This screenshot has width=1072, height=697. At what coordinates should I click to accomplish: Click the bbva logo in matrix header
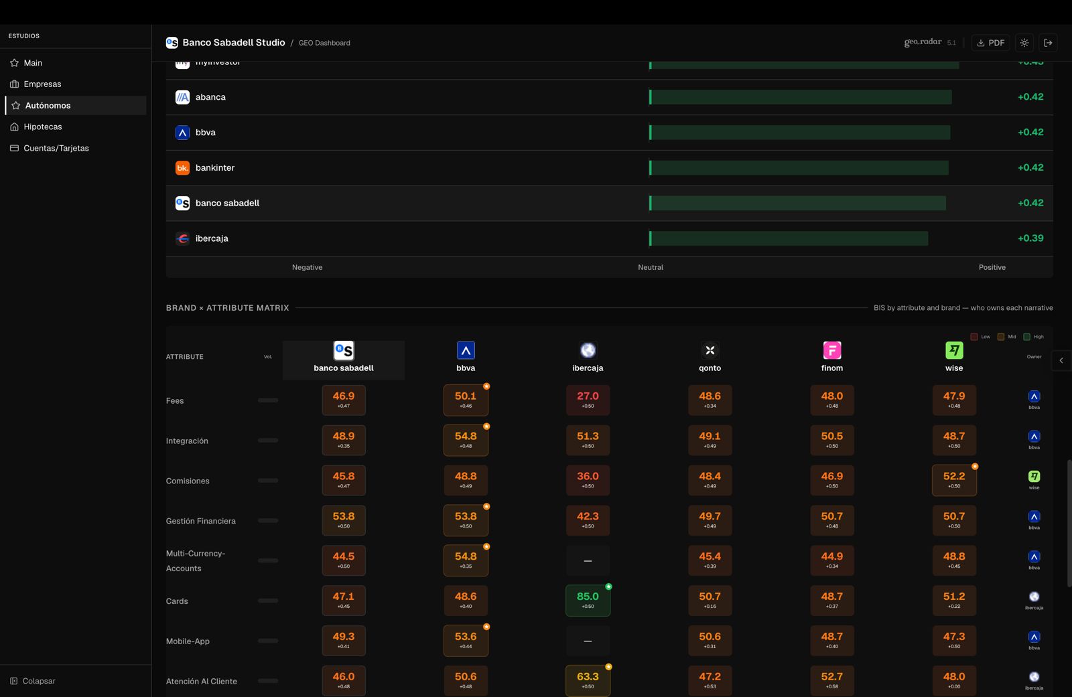click(466, 350)
